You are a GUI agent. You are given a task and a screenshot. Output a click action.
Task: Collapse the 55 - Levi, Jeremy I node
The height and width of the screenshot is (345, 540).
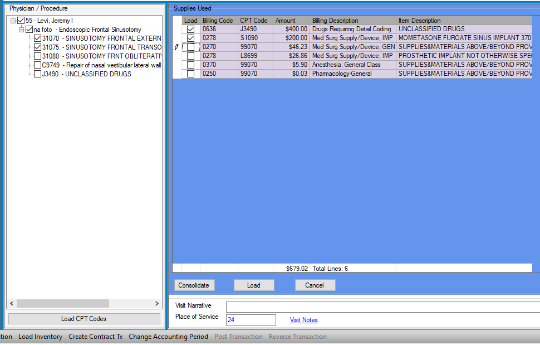click(x=13, y=21)
